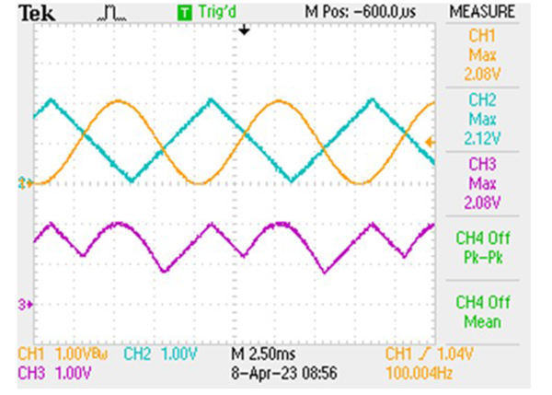Screen dimensions: 552x395
Task: Click the green Trig'd status icon
Action: pyautogui.click(x=185, y=13)
